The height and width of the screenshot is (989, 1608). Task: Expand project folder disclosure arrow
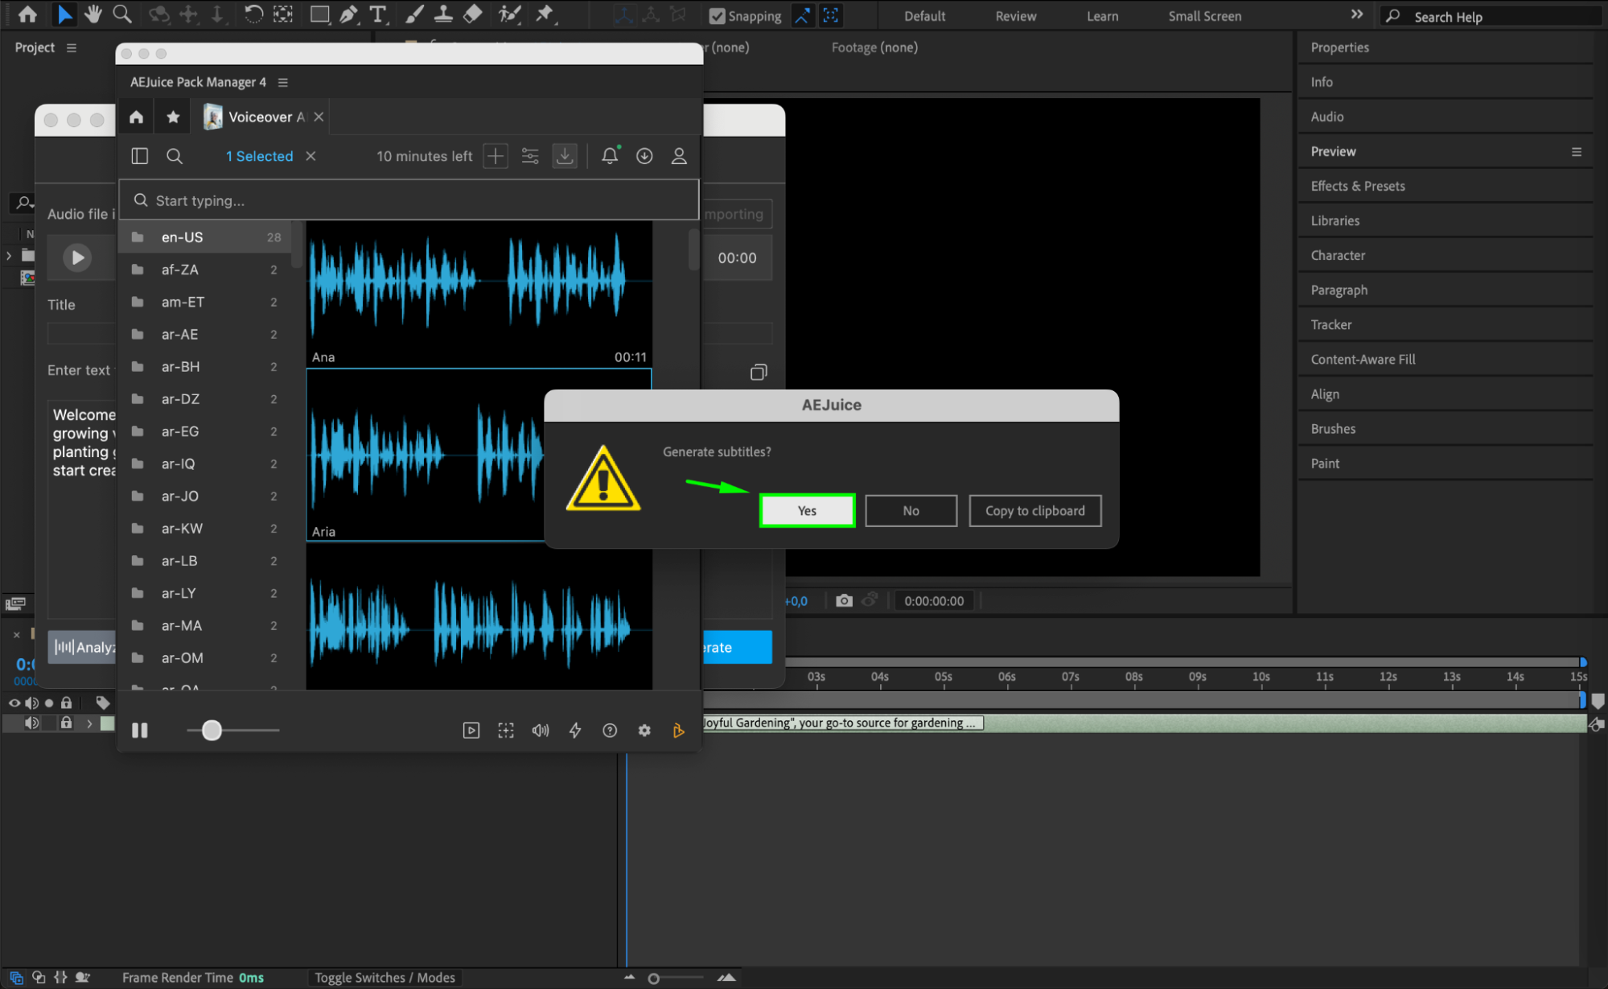9,255
